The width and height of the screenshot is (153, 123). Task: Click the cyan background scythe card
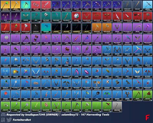coord(26,6)
